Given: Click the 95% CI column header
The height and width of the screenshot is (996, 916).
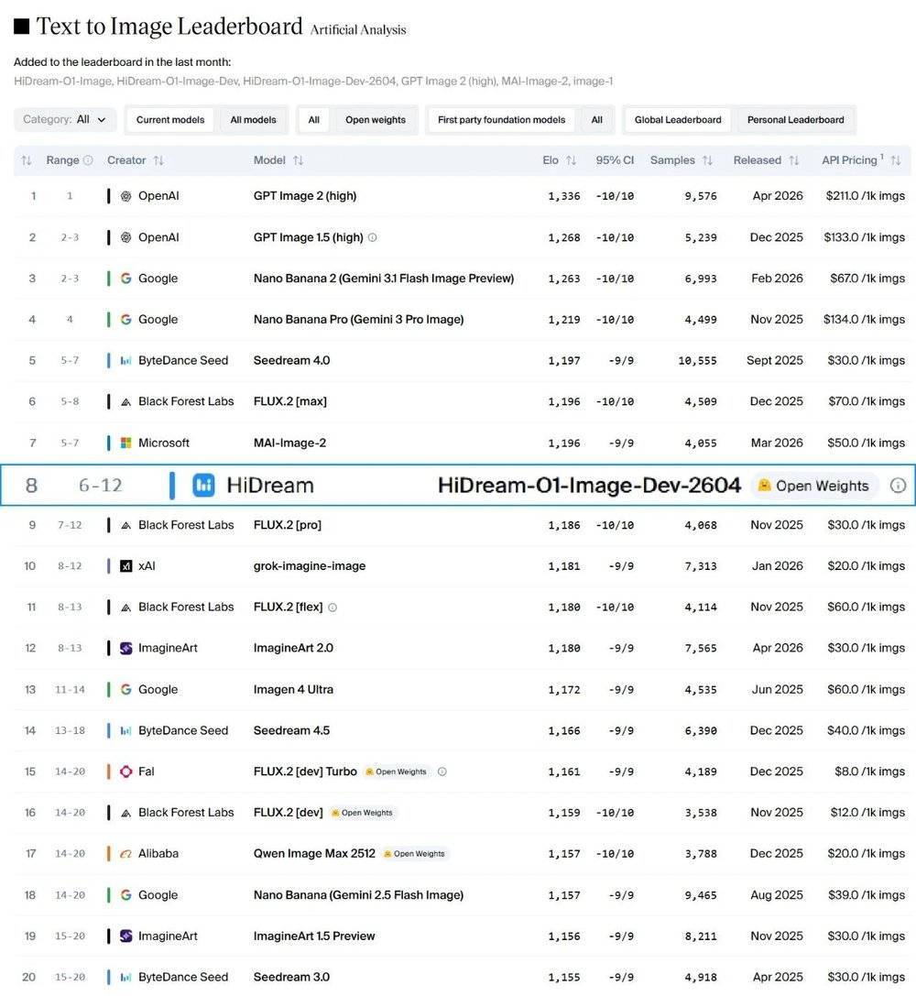Looking at the screenshot, I should 615,160.
